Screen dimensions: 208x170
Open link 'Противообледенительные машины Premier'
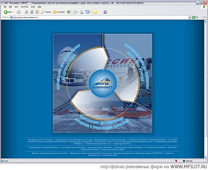coord(134,142)
